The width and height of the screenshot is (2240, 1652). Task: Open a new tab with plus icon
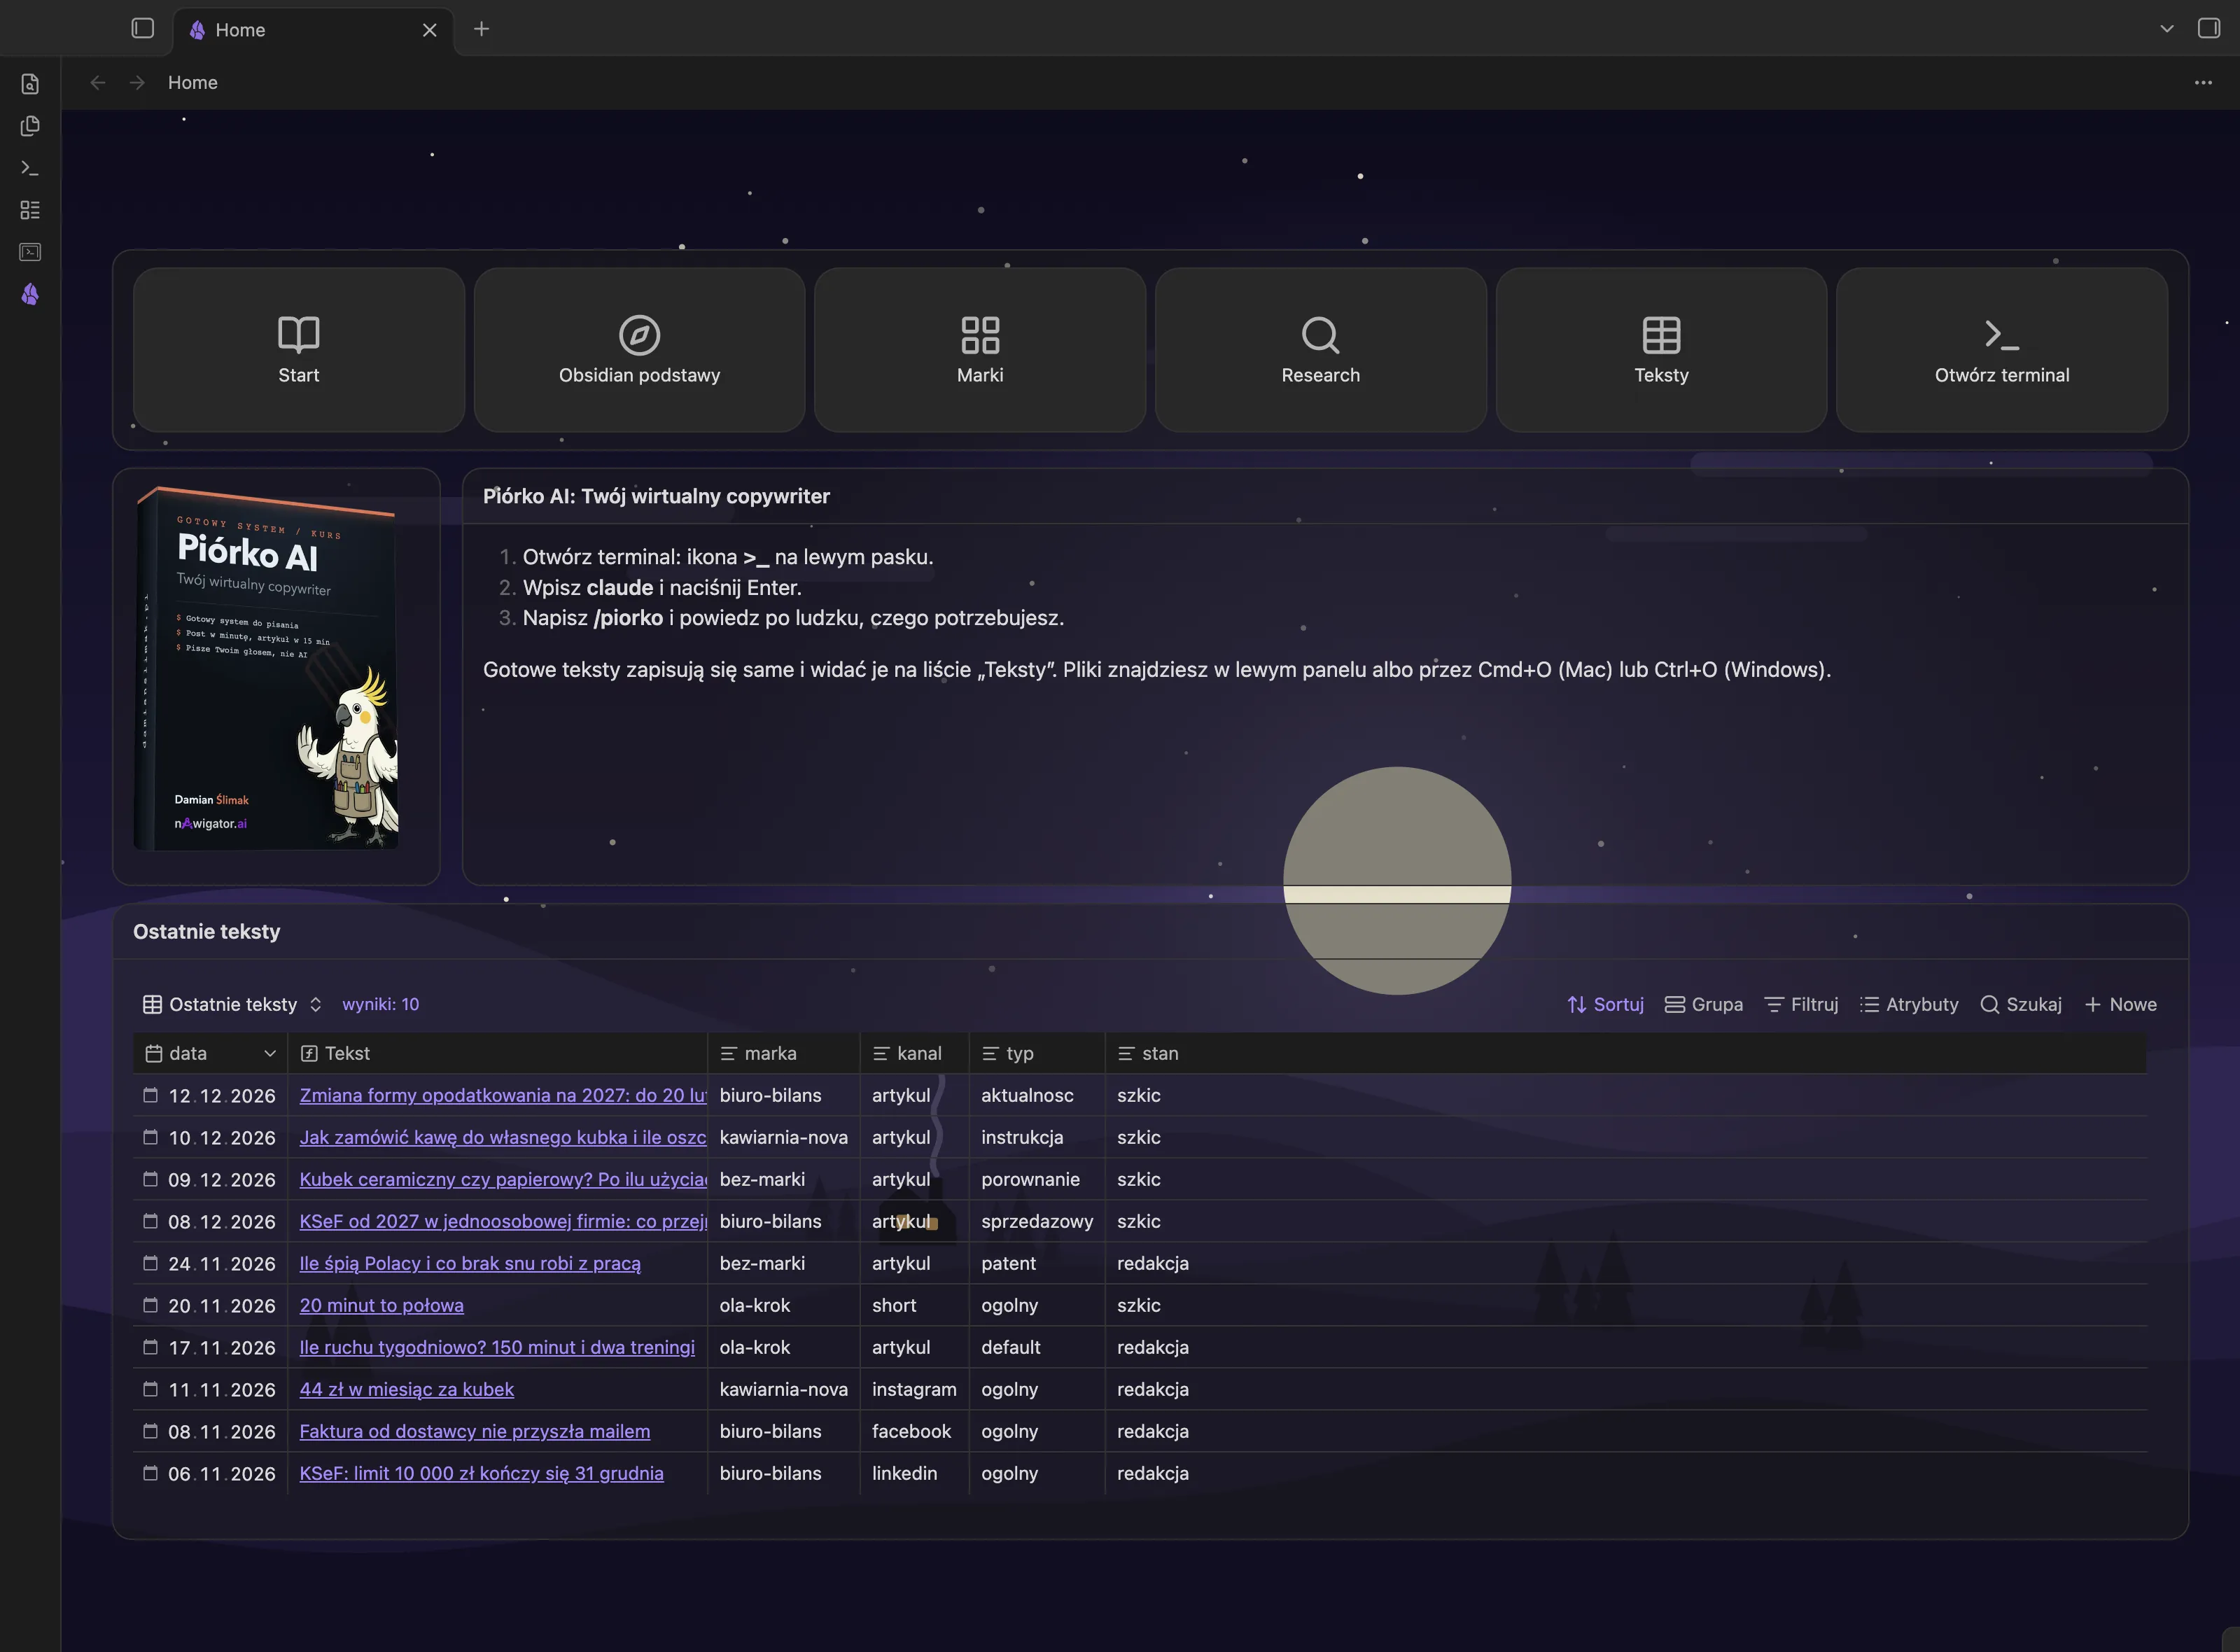[481, 29]
